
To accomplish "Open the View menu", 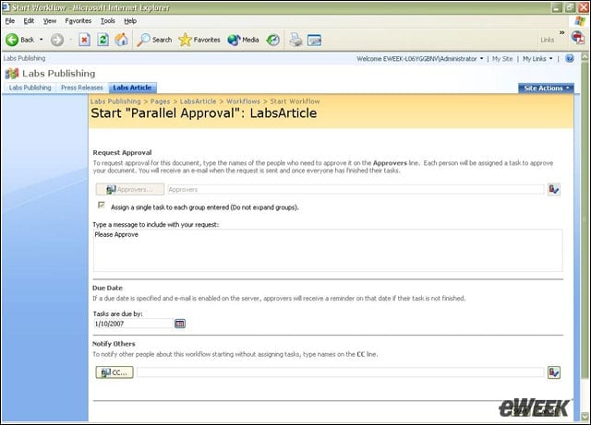I will 49,21.
